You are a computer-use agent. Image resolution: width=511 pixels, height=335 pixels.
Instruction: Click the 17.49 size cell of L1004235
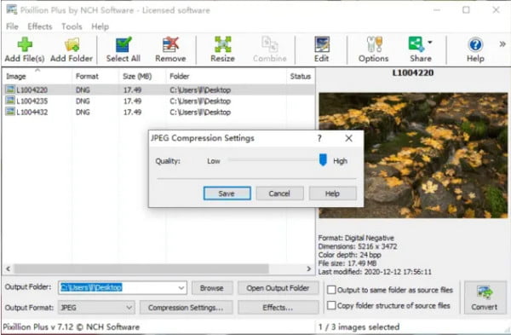[132, 101]
